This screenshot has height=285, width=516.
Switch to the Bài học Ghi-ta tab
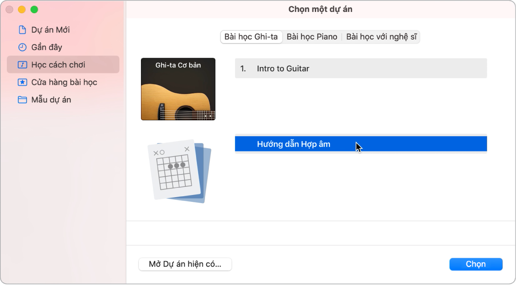[x=251, y=37]
